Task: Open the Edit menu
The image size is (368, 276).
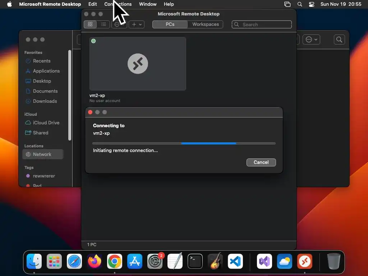Action: point(92,4)
